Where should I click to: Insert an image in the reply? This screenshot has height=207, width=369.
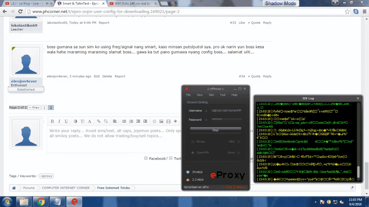161,121
